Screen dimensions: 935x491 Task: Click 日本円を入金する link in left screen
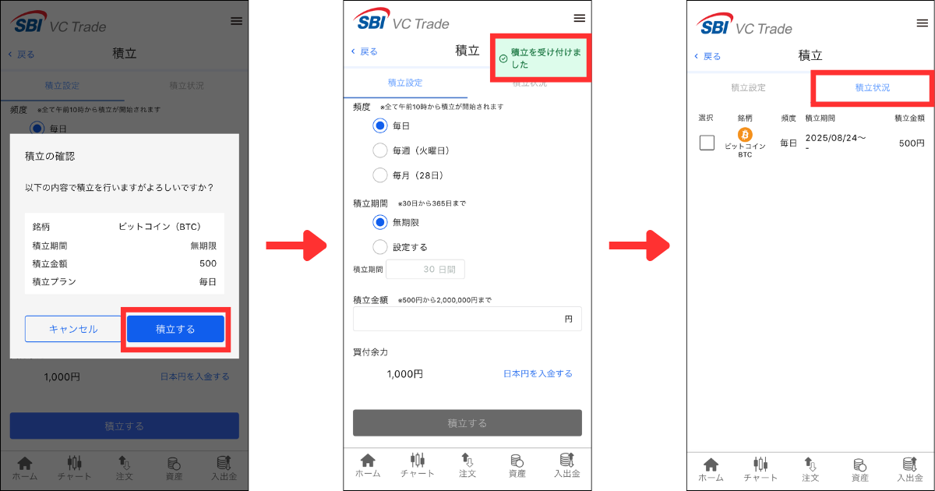[195, 376]
